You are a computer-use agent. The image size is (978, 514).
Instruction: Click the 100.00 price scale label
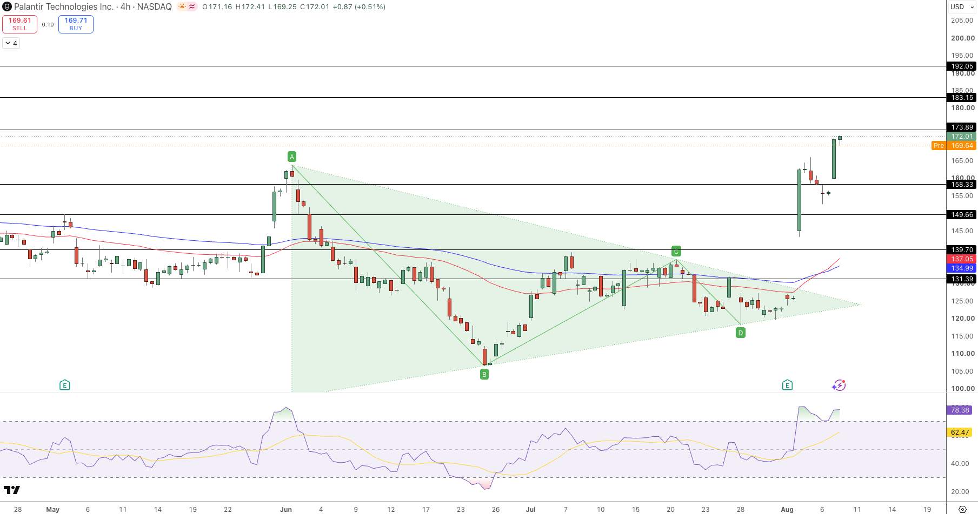(x=963, y=389)
